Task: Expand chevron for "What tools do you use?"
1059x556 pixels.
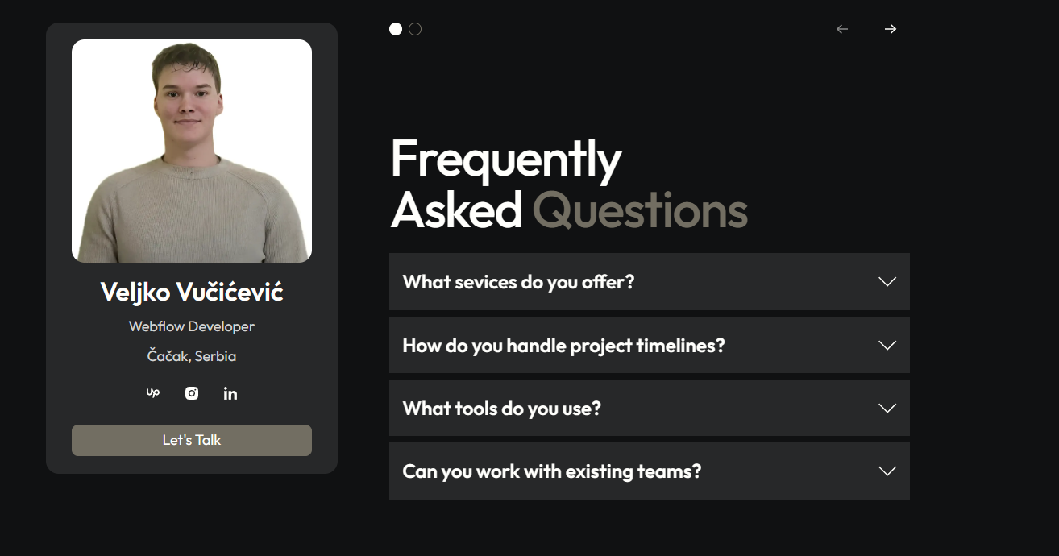Action: pos(887,408)
